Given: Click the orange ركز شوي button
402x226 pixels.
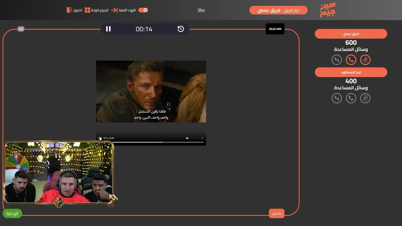Looking at the screenshot, I should (277, 213).
